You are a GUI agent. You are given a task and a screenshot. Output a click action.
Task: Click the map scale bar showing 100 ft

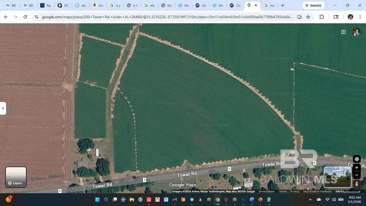[x=347, y=191]
